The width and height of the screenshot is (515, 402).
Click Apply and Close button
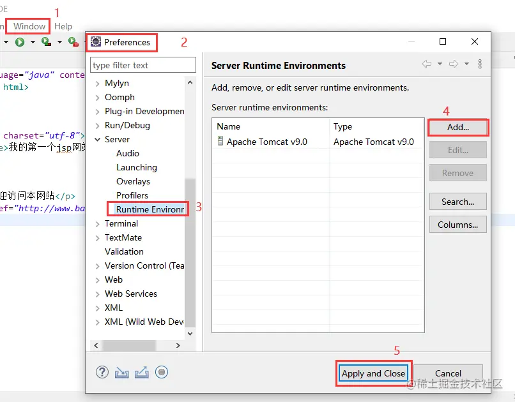pyautogui.click(x=373, y=373)
